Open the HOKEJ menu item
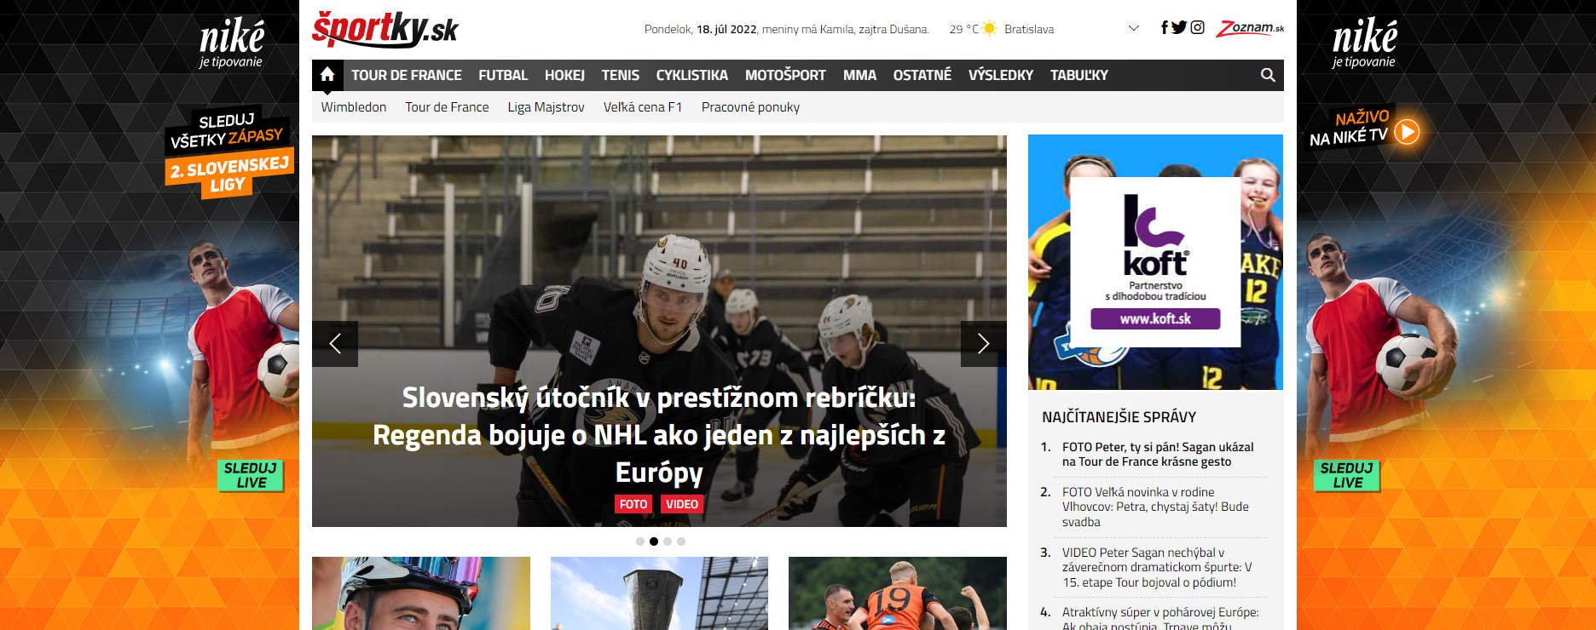The height and width of the screenshot is (630, 1596). (564, 75)
